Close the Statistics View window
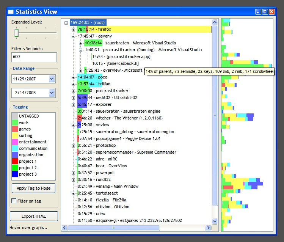Viewport: 284px width, 242px height. tap(272, 12)
